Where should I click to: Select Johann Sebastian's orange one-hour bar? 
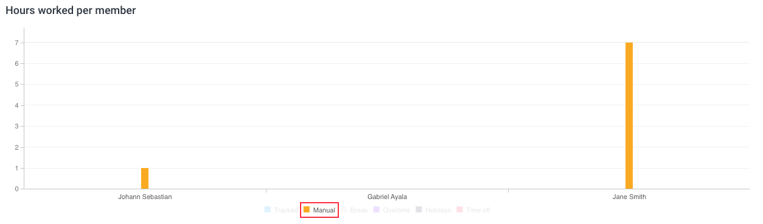click(x=145, y=178)
